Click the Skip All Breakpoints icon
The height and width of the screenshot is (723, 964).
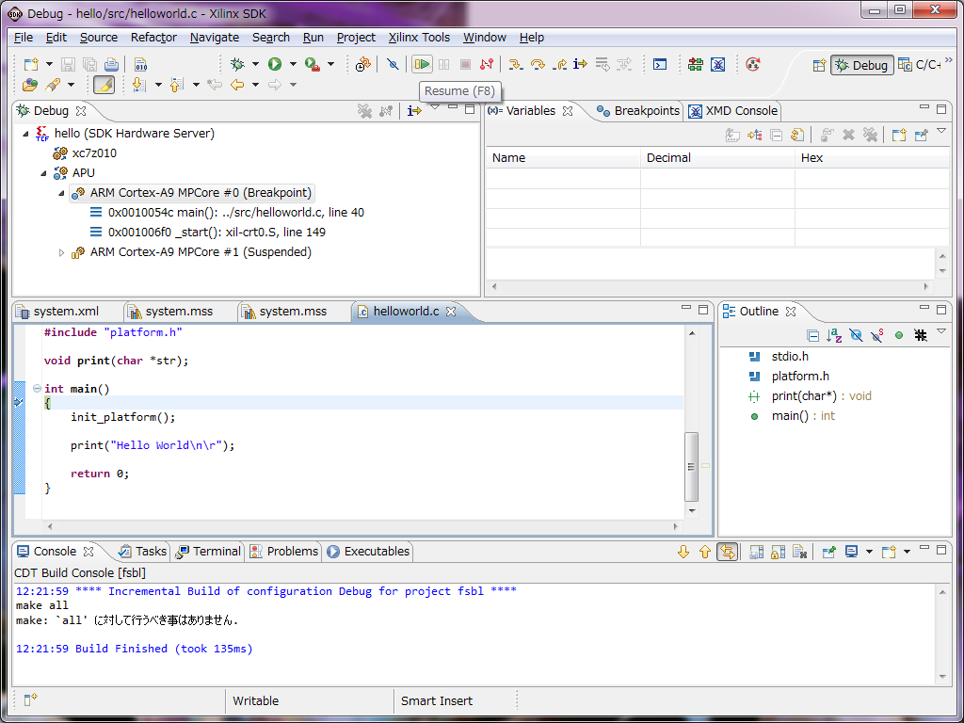tap(393, 64)
